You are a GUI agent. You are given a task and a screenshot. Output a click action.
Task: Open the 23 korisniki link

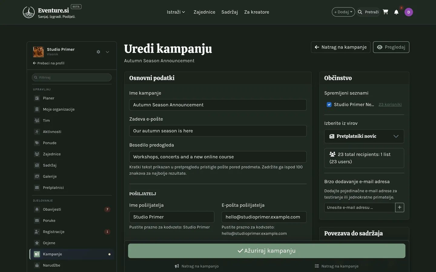pyautogui.click(x=390, y=105)
